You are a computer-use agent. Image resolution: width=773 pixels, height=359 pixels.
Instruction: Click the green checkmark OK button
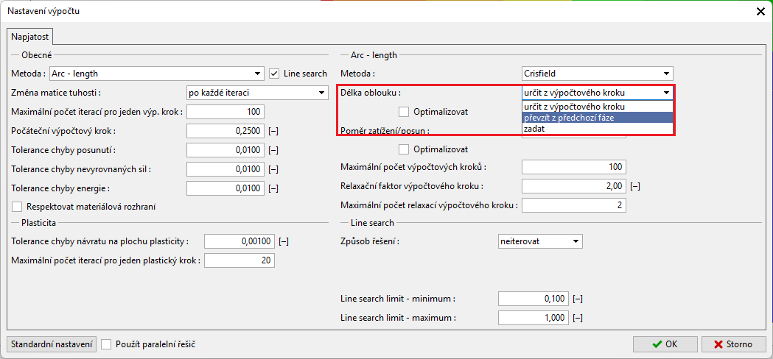coord(665,344)
